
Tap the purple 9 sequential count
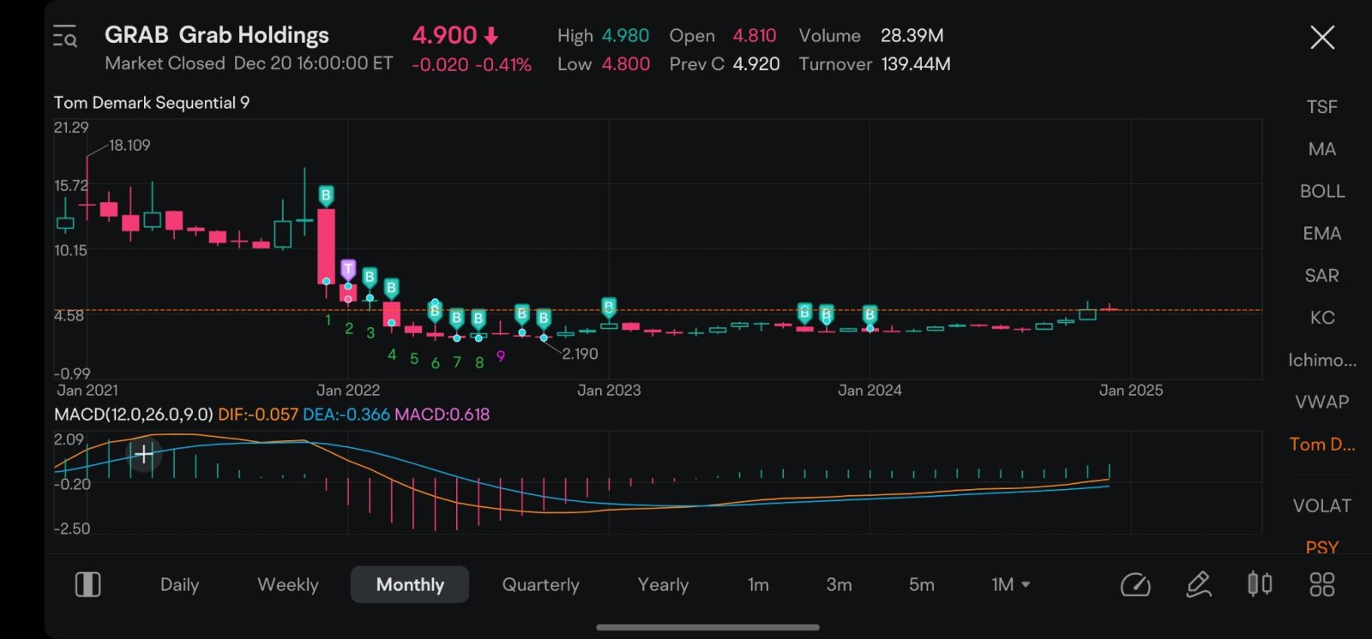(x=501, y=356)
